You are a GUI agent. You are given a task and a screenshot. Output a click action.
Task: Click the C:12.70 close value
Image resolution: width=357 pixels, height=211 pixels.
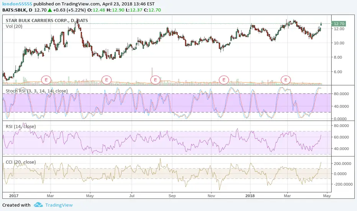coord(152,10)
